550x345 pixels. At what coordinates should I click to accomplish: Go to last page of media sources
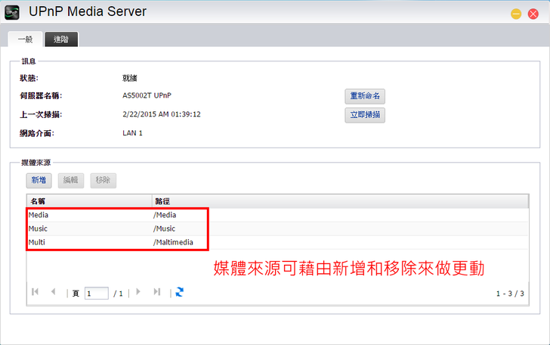click(157, 292)
